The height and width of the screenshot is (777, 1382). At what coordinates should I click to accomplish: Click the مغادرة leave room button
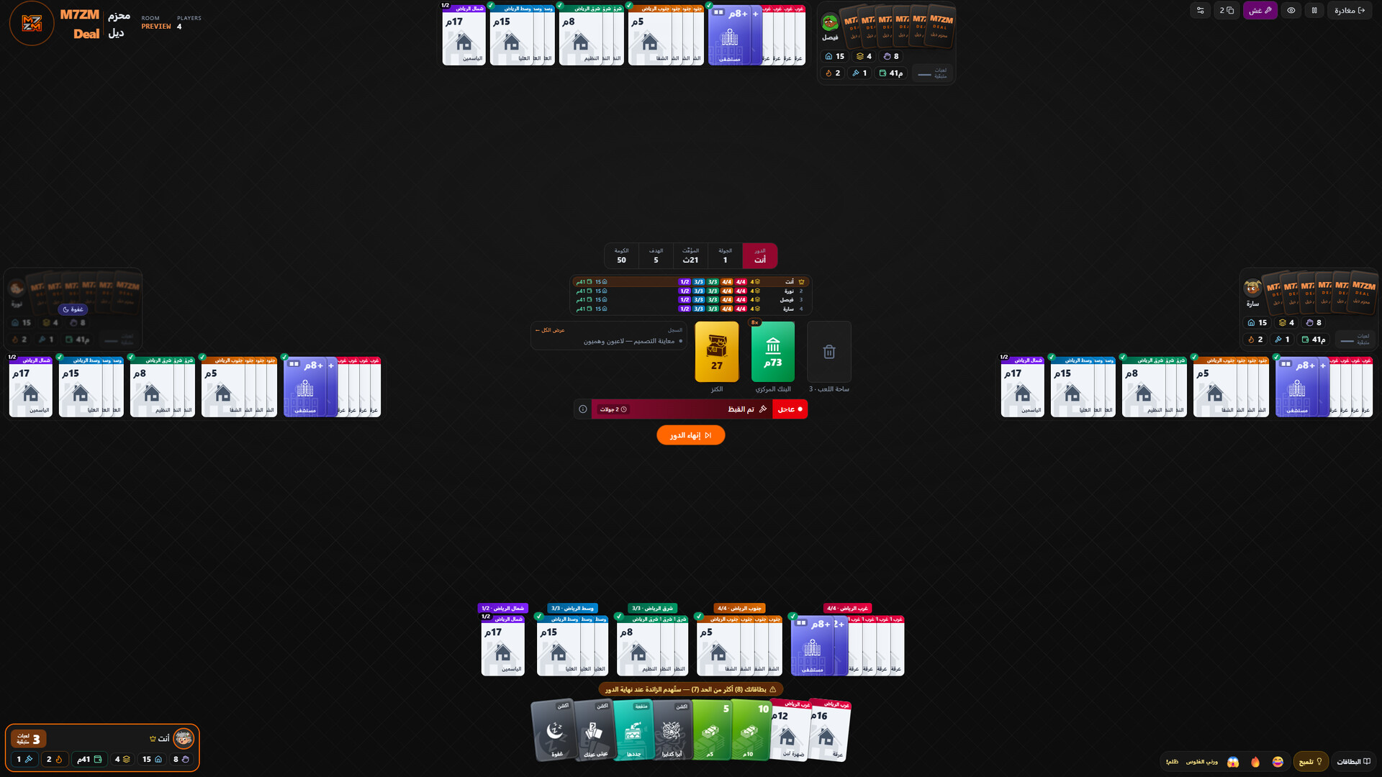pos(1350,11)
